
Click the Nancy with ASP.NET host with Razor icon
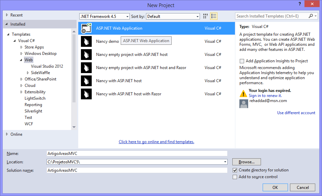pos(86,94)
